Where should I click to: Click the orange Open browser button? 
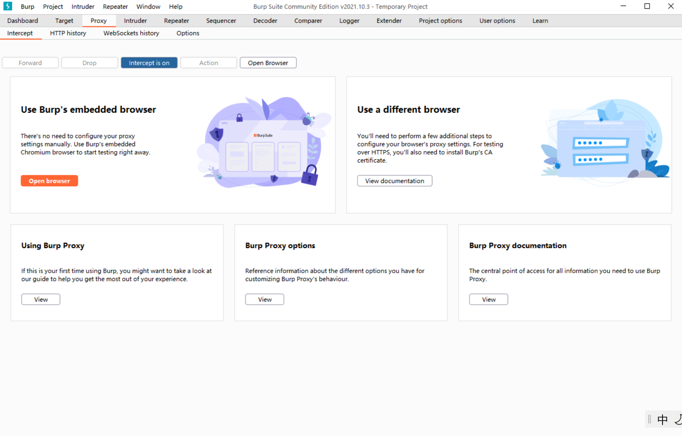(49, 181)
